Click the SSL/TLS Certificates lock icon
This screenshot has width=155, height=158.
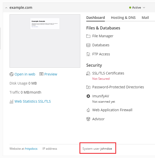(88, 73)
